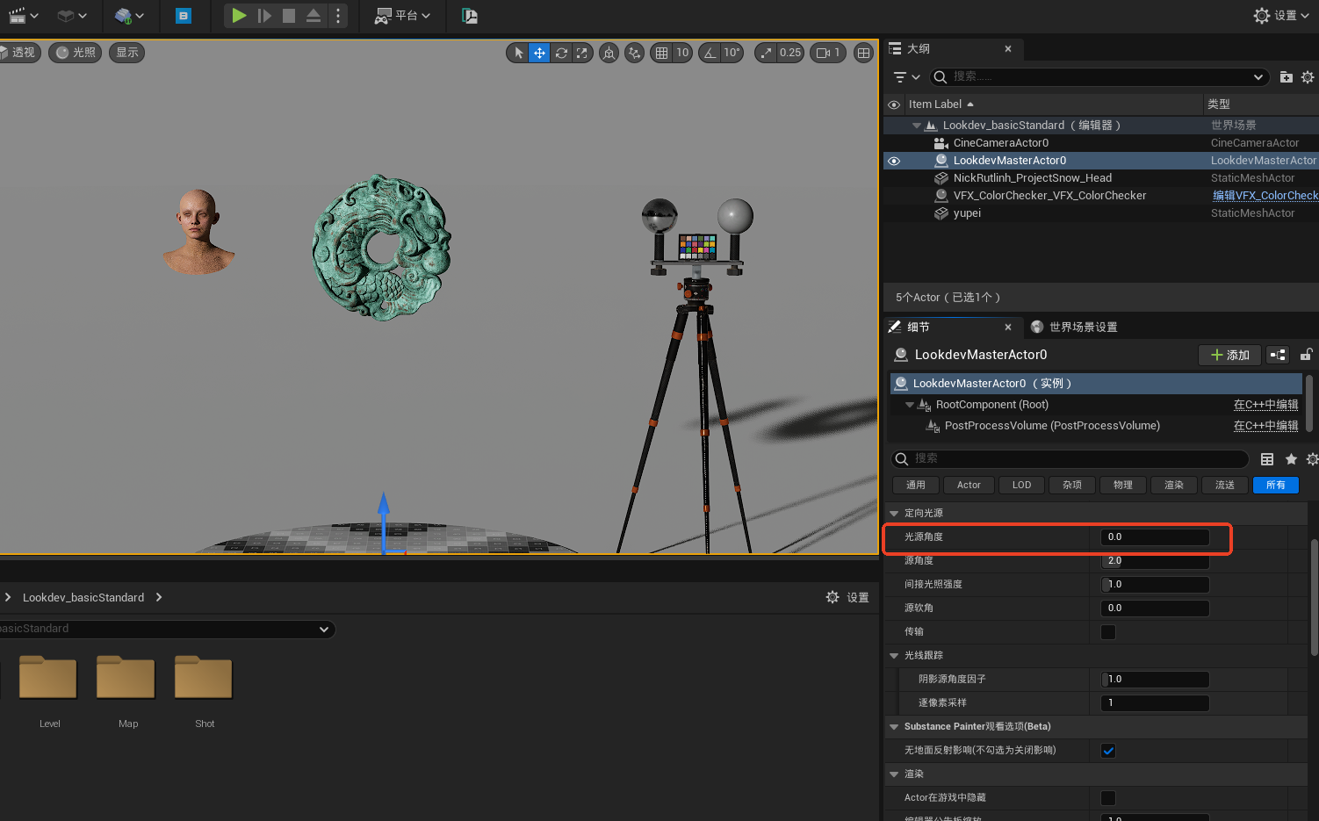Toggle rotation angle snapping icon
Image resolution: width=1319 pixels, height=821 pixels.
tap(710, 53)
